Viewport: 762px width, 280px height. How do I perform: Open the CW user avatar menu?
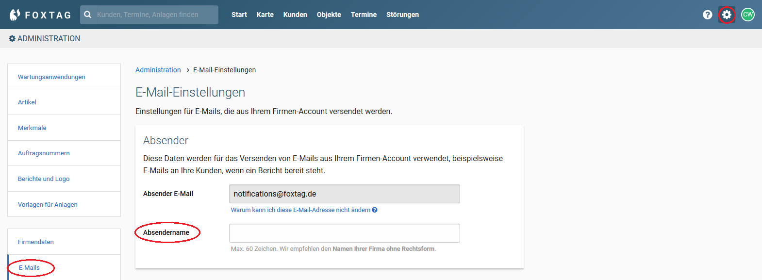(748, 15)
